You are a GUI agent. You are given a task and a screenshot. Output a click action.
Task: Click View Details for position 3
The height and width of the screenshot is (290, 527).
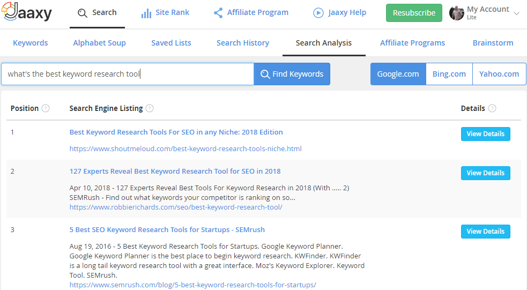pos(485,231)
